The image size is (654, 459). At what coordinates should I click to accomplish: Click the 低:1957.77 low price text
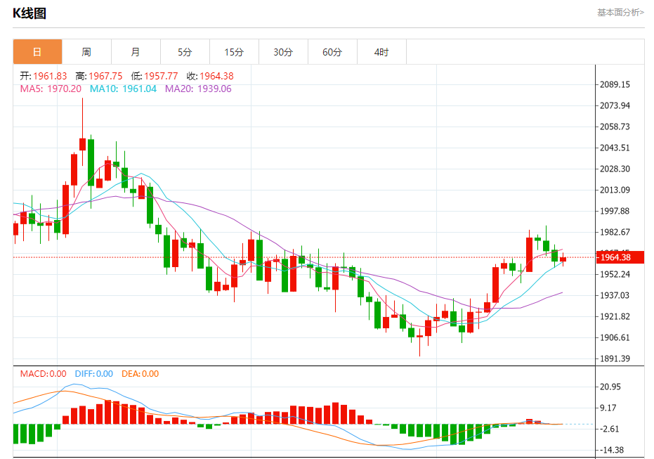point(155,76)
